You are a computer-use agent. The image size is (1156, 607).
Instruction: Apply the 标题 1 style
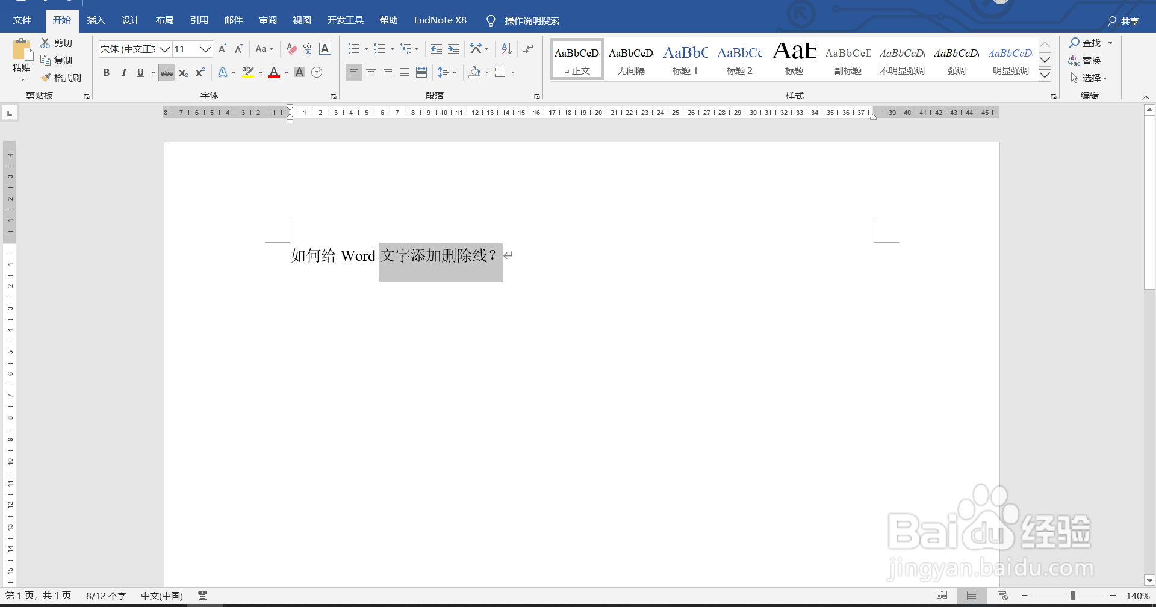[x=685, y=59]
